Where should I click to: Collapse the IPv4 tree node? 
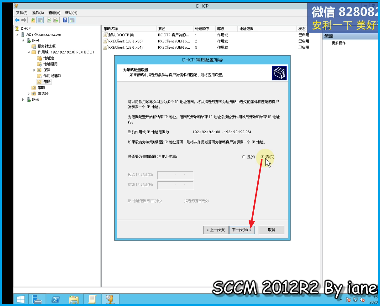coord(23,40)
